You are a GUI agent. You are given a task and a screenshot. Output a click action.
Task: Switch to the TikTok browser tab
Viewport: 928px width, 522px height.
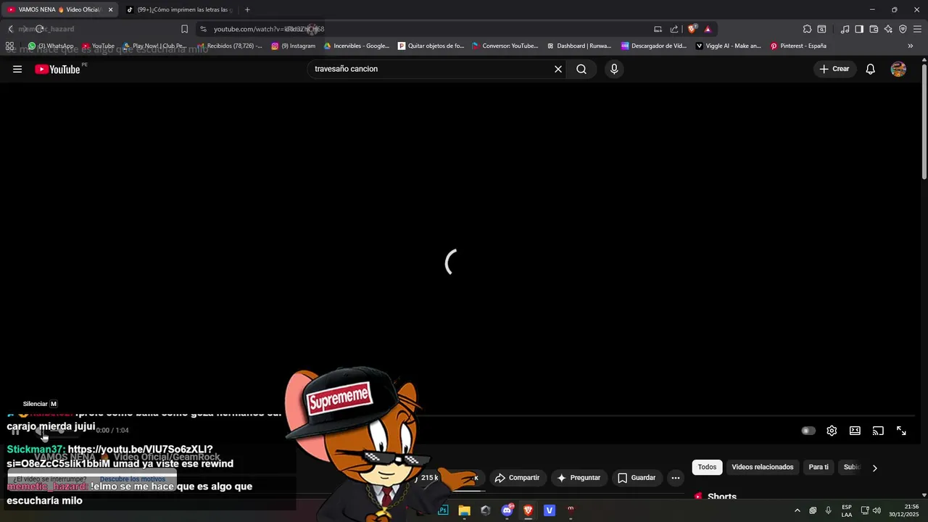178,9
